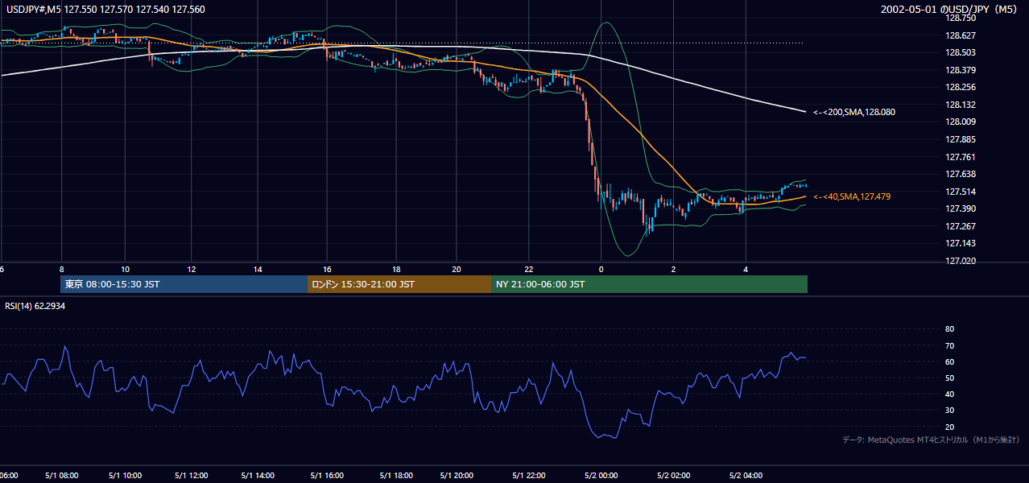The height and width of the screenshot is (483, 1029).
Task: Click the RSI(14) 62.2934 indicator label
Action: pos(35,306)
